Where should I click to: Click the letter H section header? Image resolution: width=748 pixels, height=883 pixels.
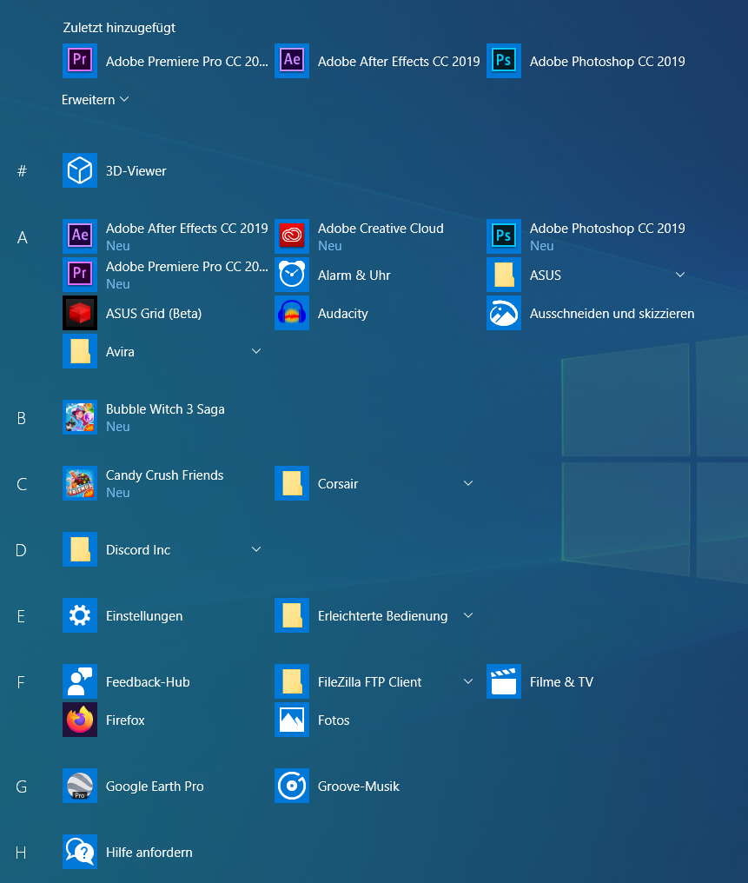pos(21,853)
